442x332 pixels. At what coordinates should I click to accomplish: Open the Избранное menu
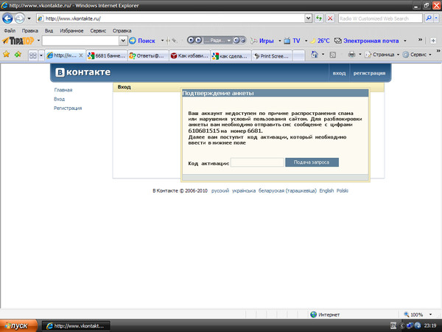[71, 30]
